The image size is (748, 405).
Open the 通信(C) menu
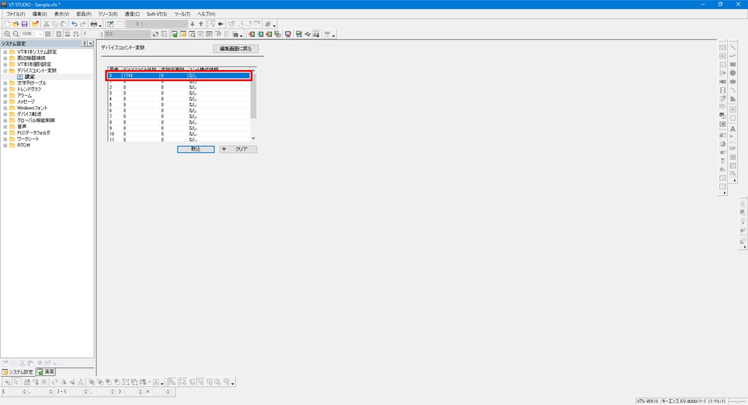tap(132, 14)
